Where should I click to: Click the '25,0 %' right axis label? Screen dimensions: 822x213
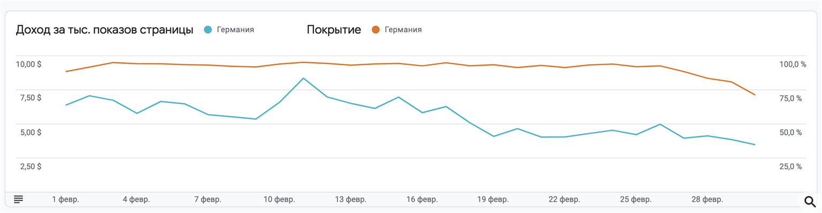coord(791,166)
